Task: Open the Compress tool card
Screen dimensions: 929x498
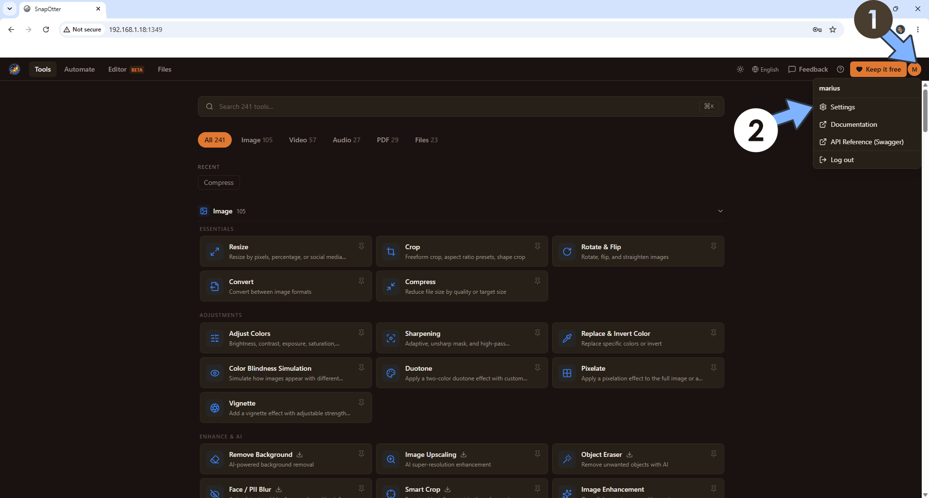Action: [462, 286]
